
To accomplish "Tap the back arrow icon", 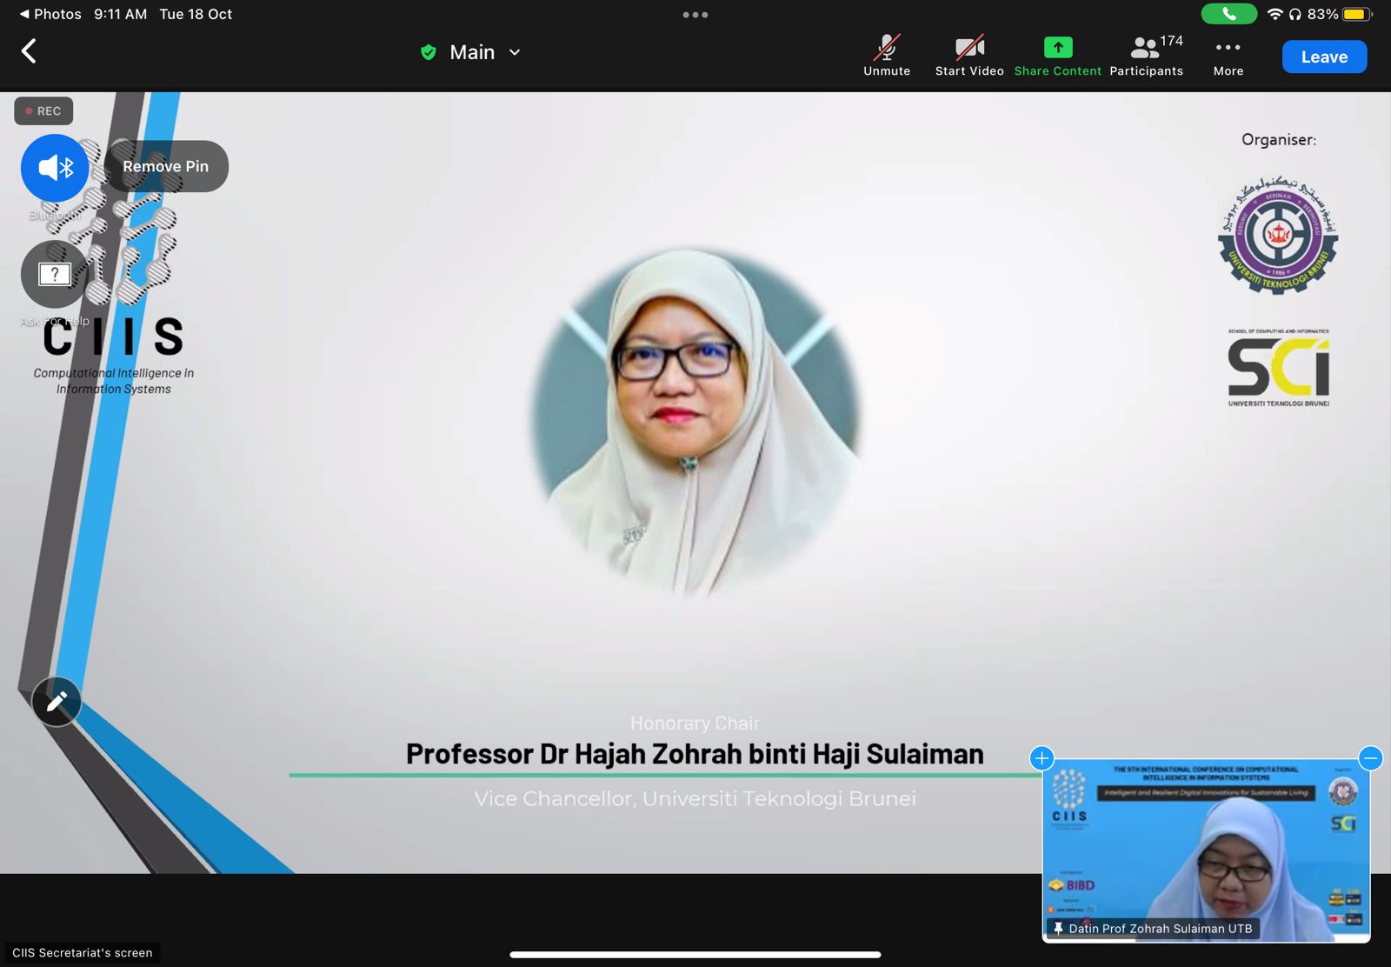I will pos(29,51).
